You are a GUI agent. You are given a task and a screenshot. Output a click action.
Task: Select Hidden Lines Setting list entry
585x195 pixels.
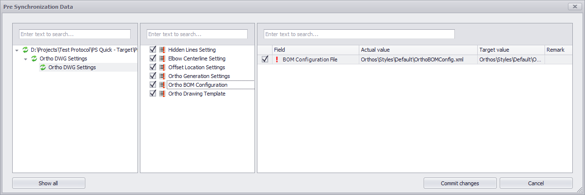pos(192,50)
